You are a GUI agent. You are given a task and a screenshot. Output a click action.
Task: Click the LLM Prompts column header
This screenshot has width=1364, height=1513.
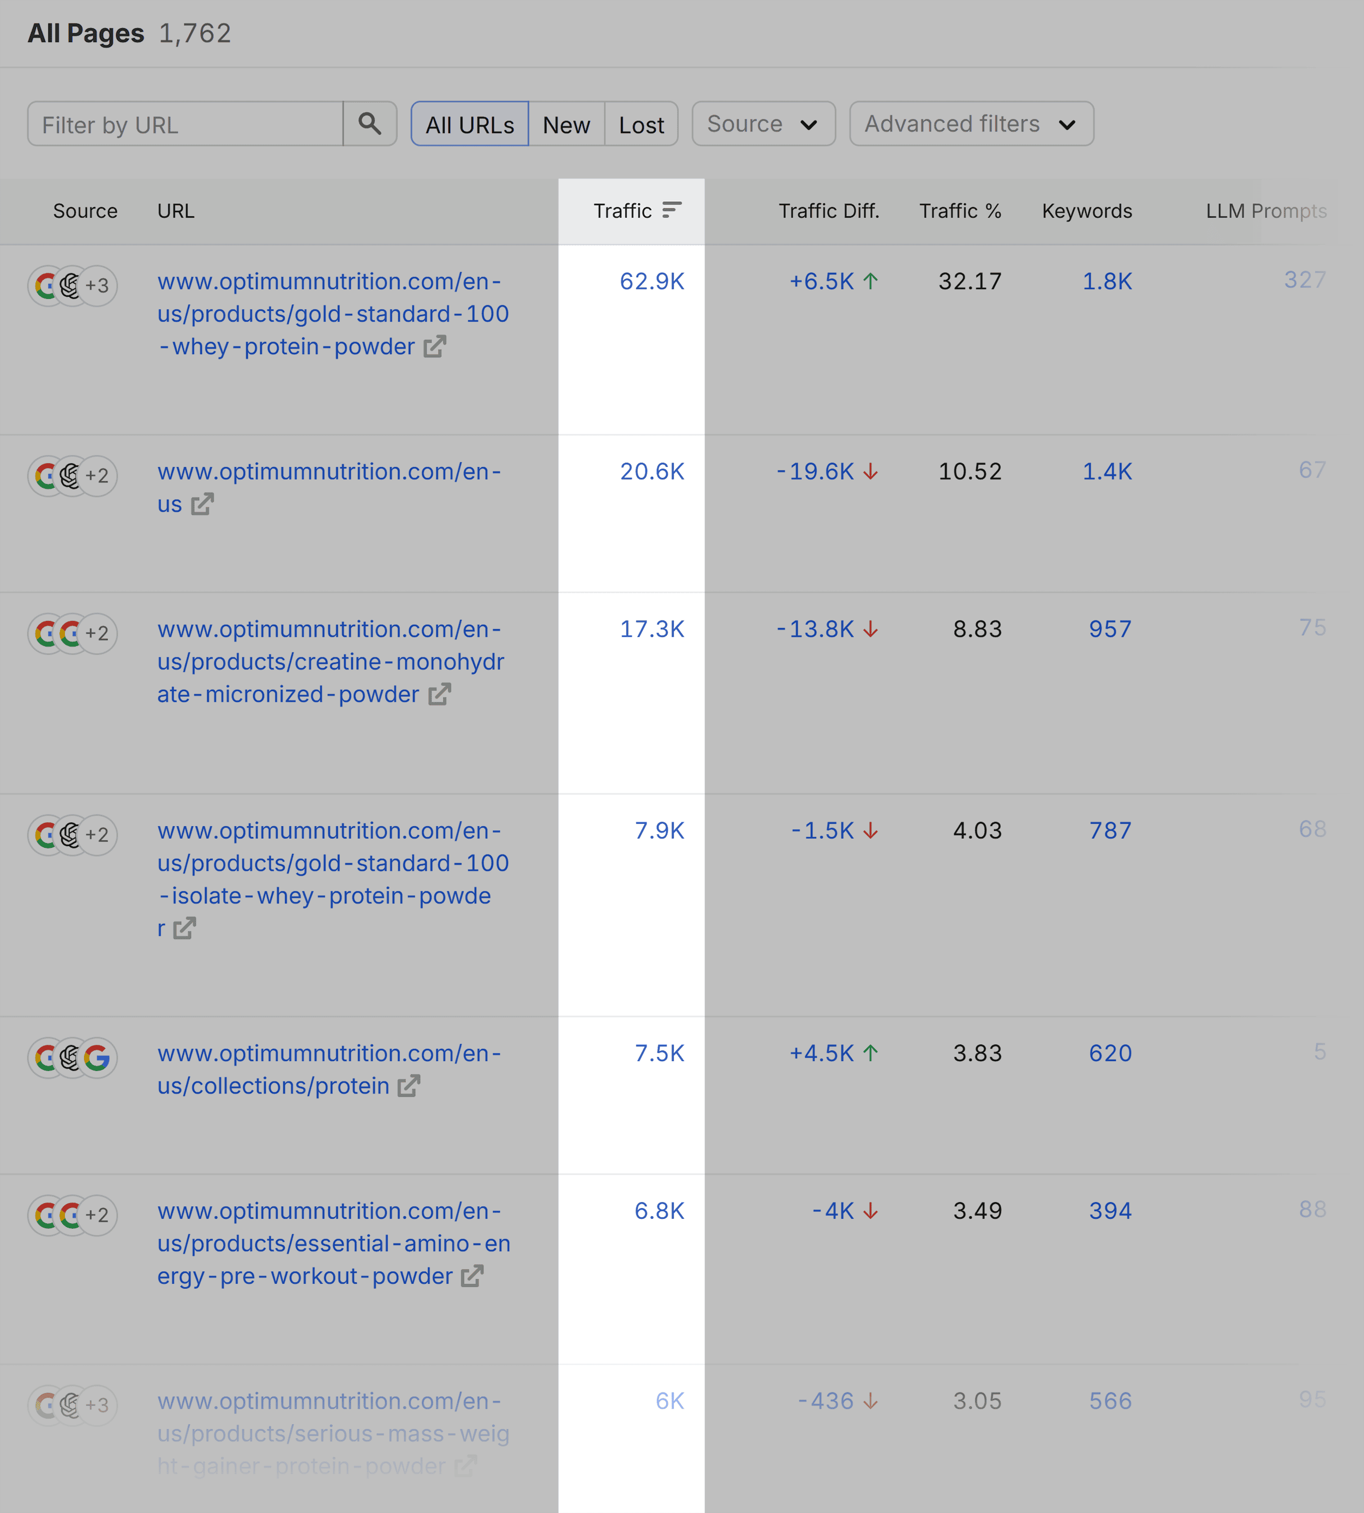(x=1266, y=211)
